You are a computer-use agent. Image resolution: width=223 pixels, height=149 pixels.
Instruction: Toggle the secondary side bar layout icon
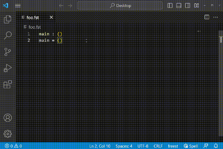(x=188, y=6)
